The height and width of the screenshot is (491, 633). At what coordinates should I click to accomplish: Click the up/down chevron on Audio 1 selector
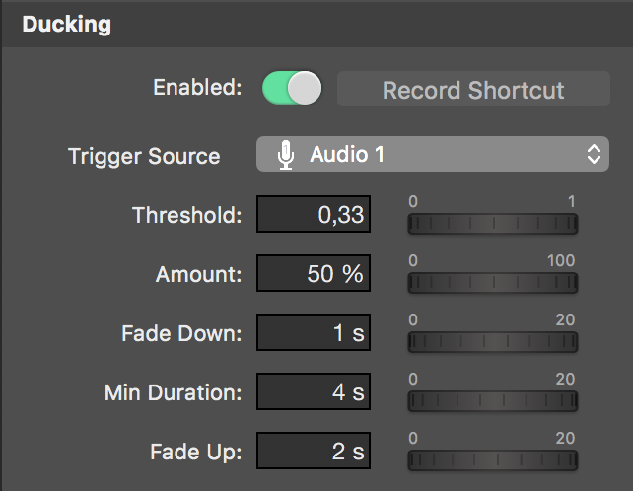pos(594,154)
